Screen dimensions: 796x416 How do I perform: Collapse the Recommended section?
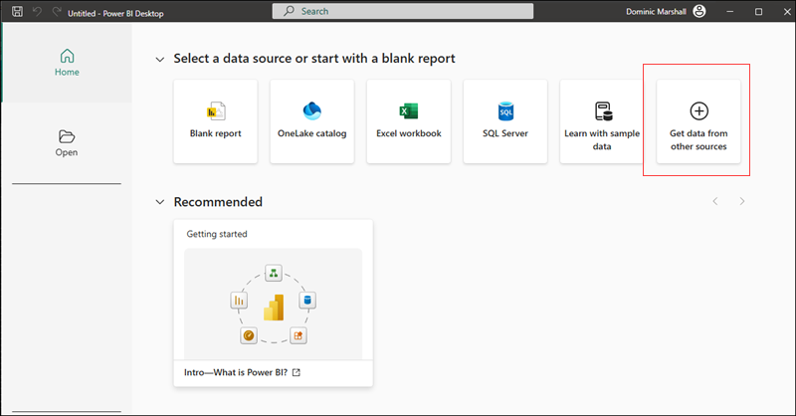[159, 203]
